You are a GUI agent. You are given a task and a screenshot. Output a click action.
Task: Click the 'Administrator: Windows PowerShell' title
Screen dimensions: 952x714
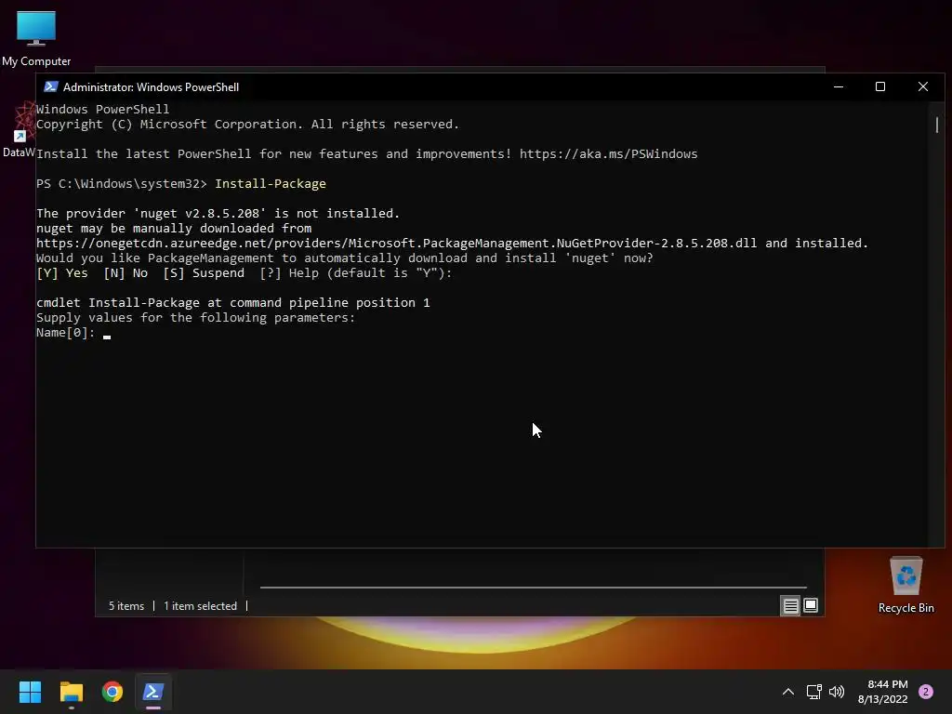pos(152,87)
